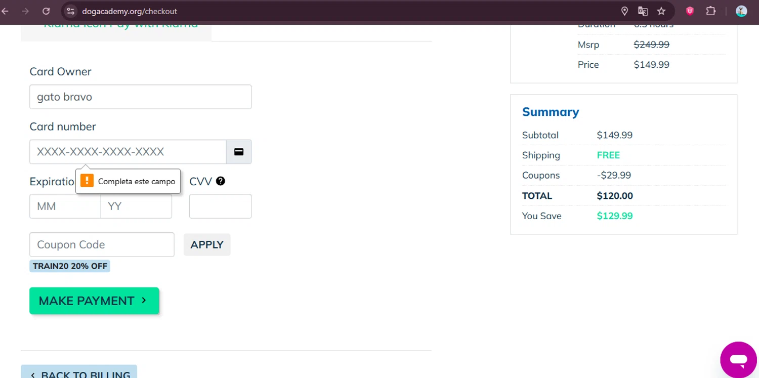Click the browser back arrow
Screen dimensions: 759x378
tap(6, 11)
